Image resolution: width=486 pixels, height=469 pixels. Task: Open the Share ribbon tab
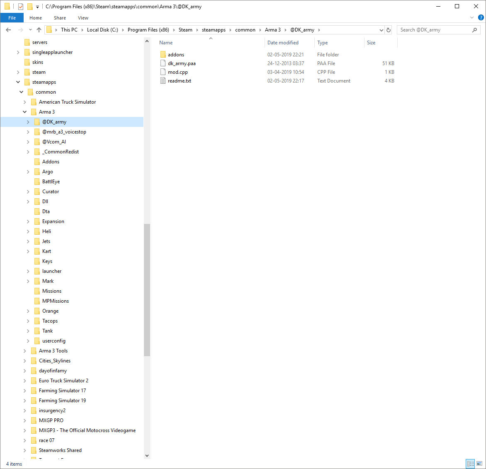pyautogui.click(x=60, y=18)
